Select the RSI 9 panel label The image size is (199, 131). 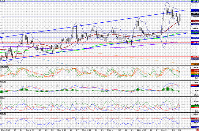point(3,113)
